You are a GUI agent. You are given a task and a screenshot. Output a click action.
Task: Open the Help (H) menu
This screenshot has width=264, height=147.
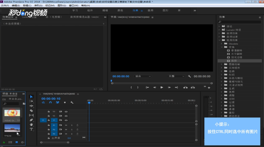[86, 6]
